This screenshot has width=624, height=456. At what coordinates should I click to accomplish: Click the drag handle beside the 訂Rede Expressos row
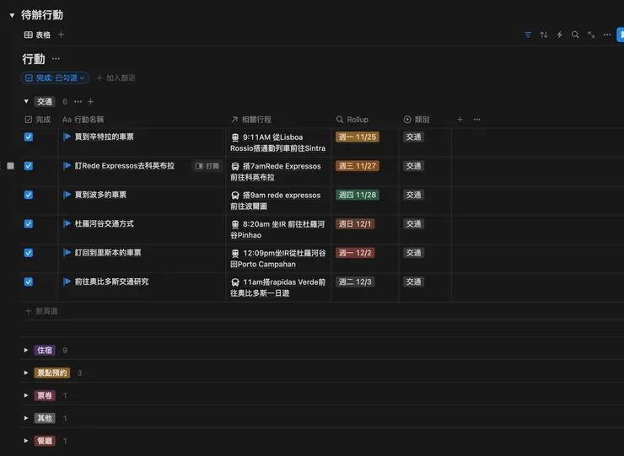pos(11,166)
